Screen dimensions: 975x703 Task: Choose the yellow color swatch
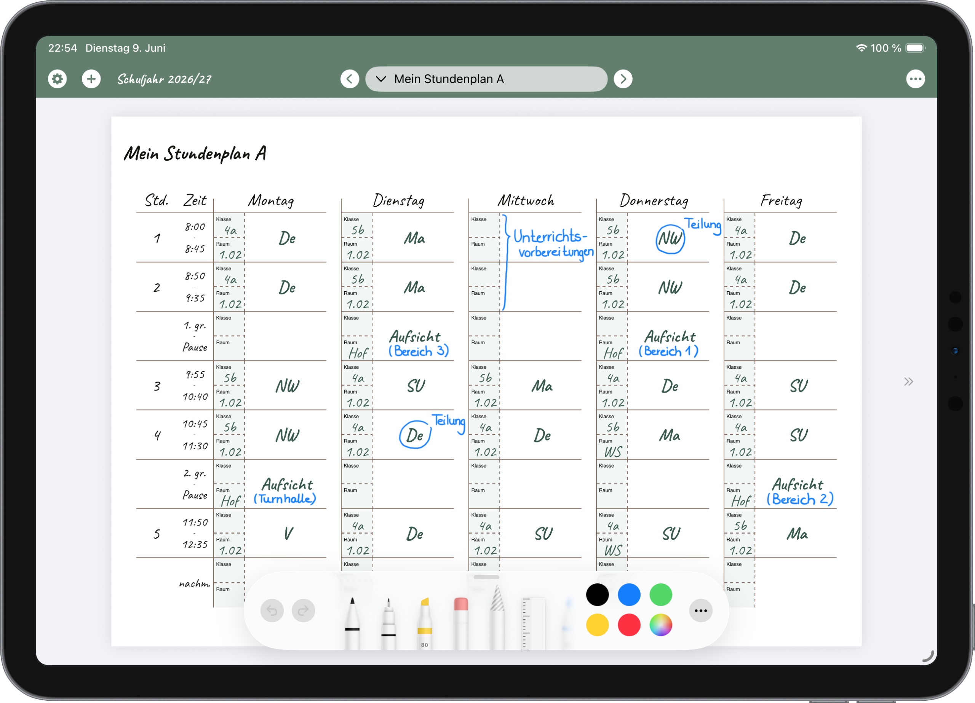(598, 625)
